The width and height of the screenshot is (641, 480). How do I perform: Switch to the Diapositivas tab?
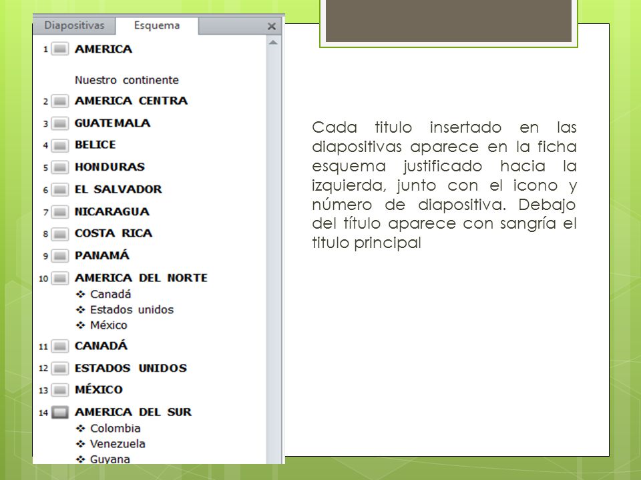click(x=74, y=25)
